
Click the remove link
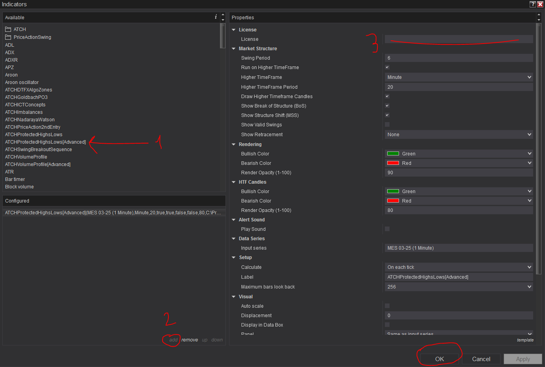pyautogui.click(x=190, y=340)
